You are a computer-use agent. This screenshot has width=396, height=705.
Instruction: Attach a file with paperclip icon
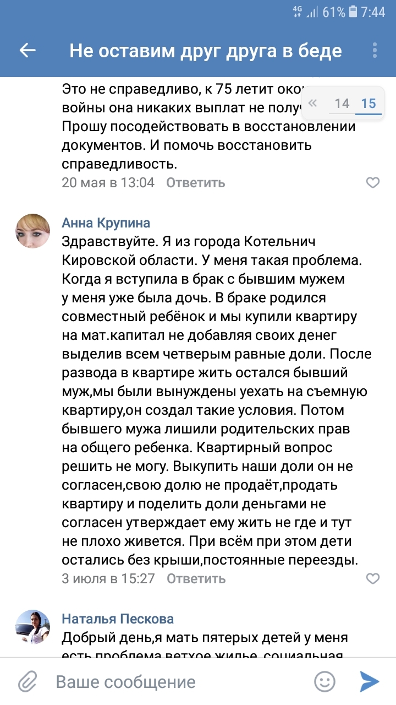(x=27, y=682)
